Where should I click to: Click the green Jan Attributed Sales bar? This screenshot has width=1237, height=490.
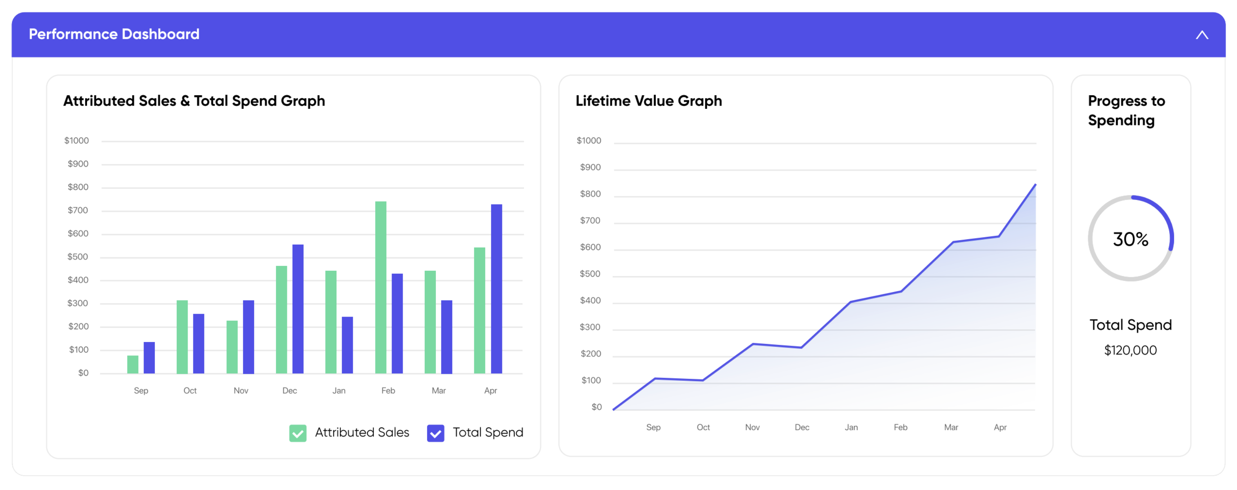coord(331,322)
